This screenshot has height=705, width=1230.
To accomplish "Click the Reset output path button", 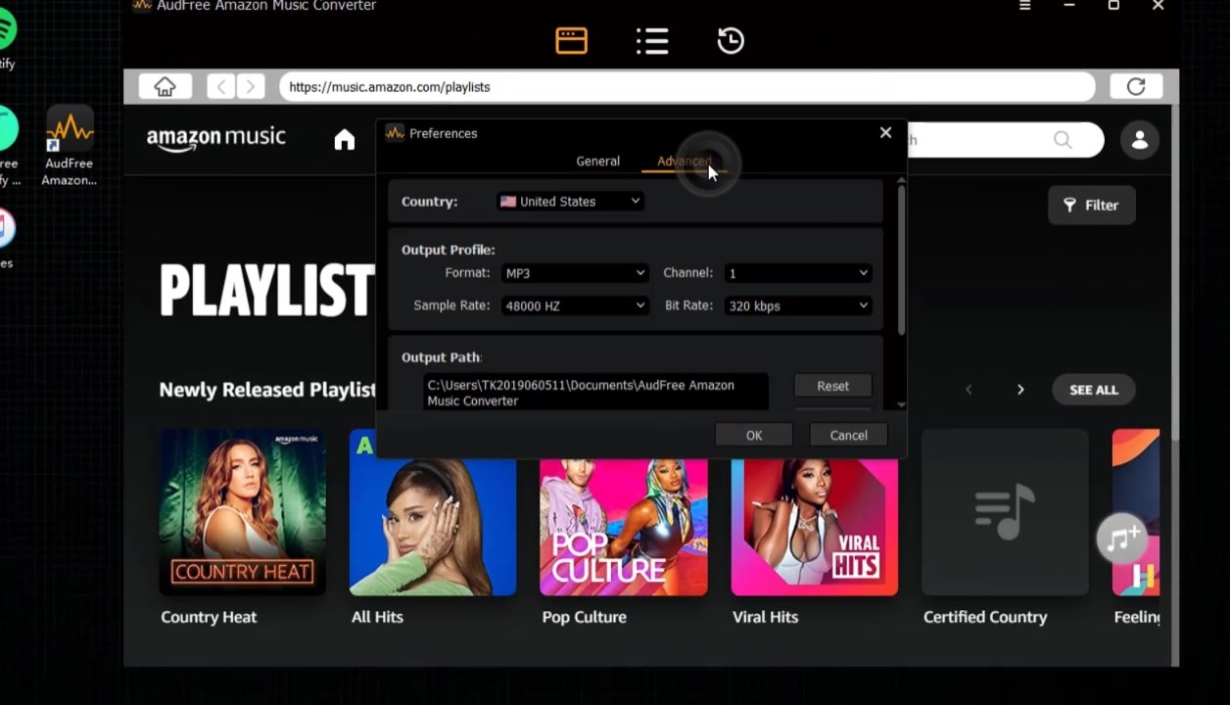I will pos(832,386).
